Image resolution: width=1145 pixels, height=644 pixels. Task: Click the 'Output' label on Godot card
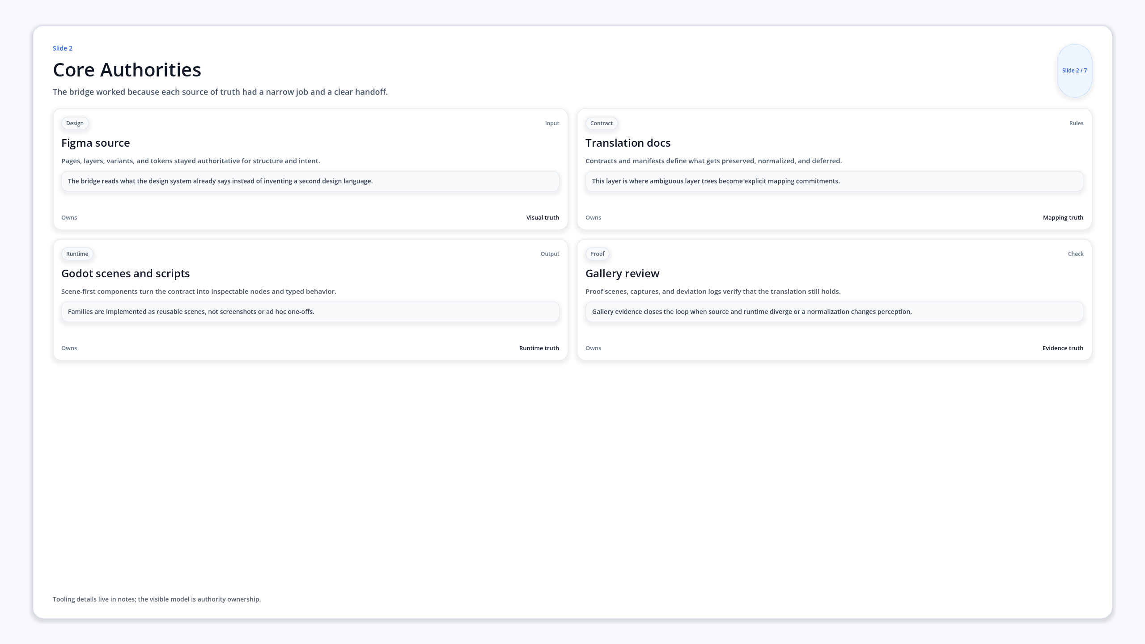pos(550,254)
